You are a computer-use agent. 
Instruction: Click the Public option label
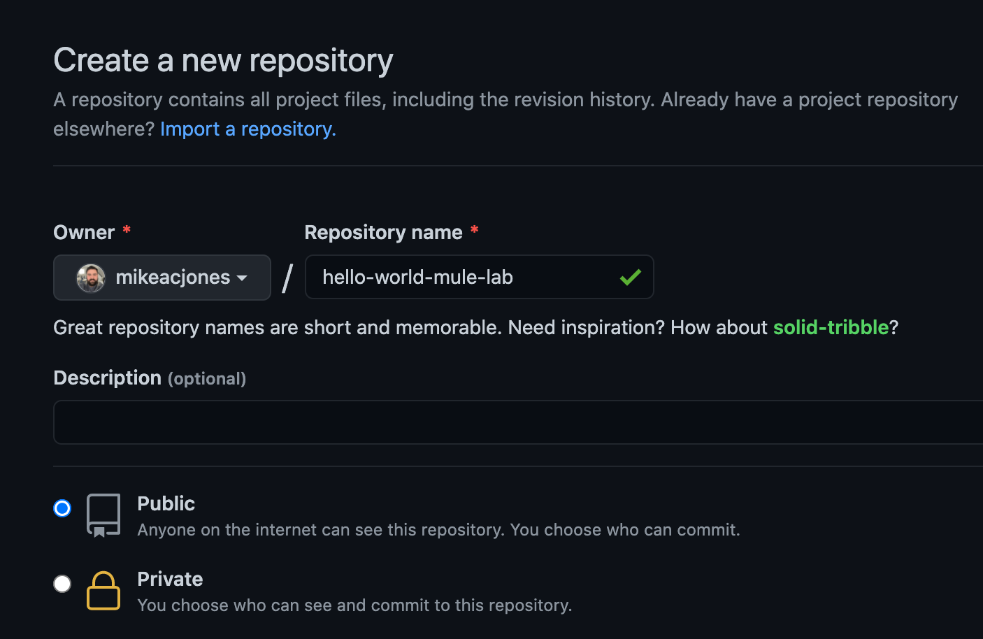166,503
